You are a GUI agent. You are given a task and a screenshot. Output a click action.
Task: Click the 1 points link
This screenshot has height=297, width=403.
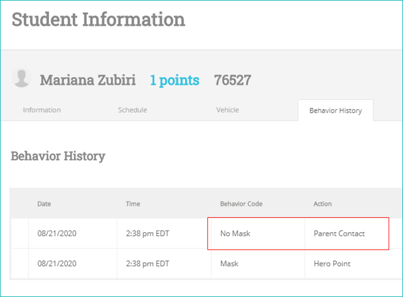coord(175,80)
